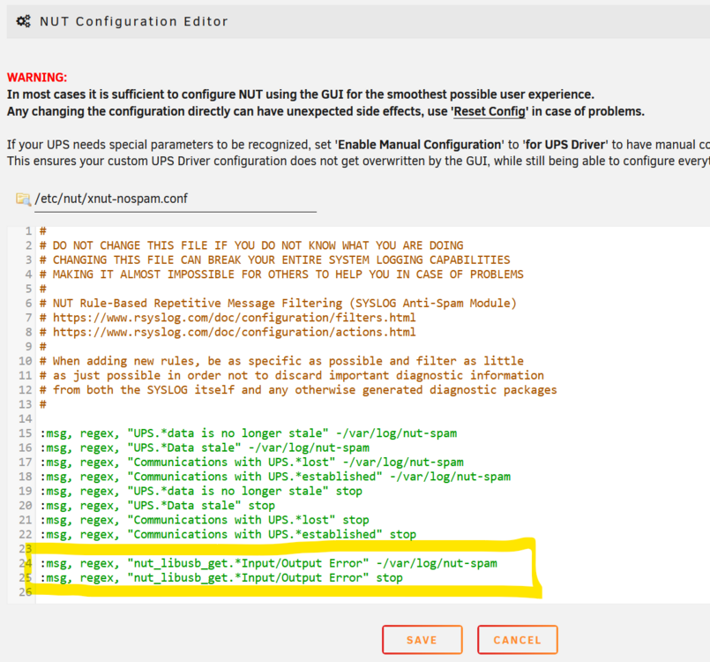Click line 22 Communications established stop rule
The width and height of the screenshot is (710, 662).
tap(228, 535)
